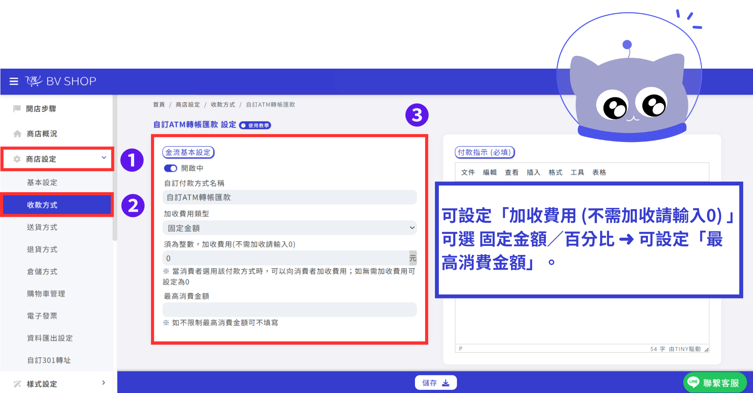The image size is (753, 393).
Task: Go to 商店設定 breadcrumb link
Action: coord(188,105)
